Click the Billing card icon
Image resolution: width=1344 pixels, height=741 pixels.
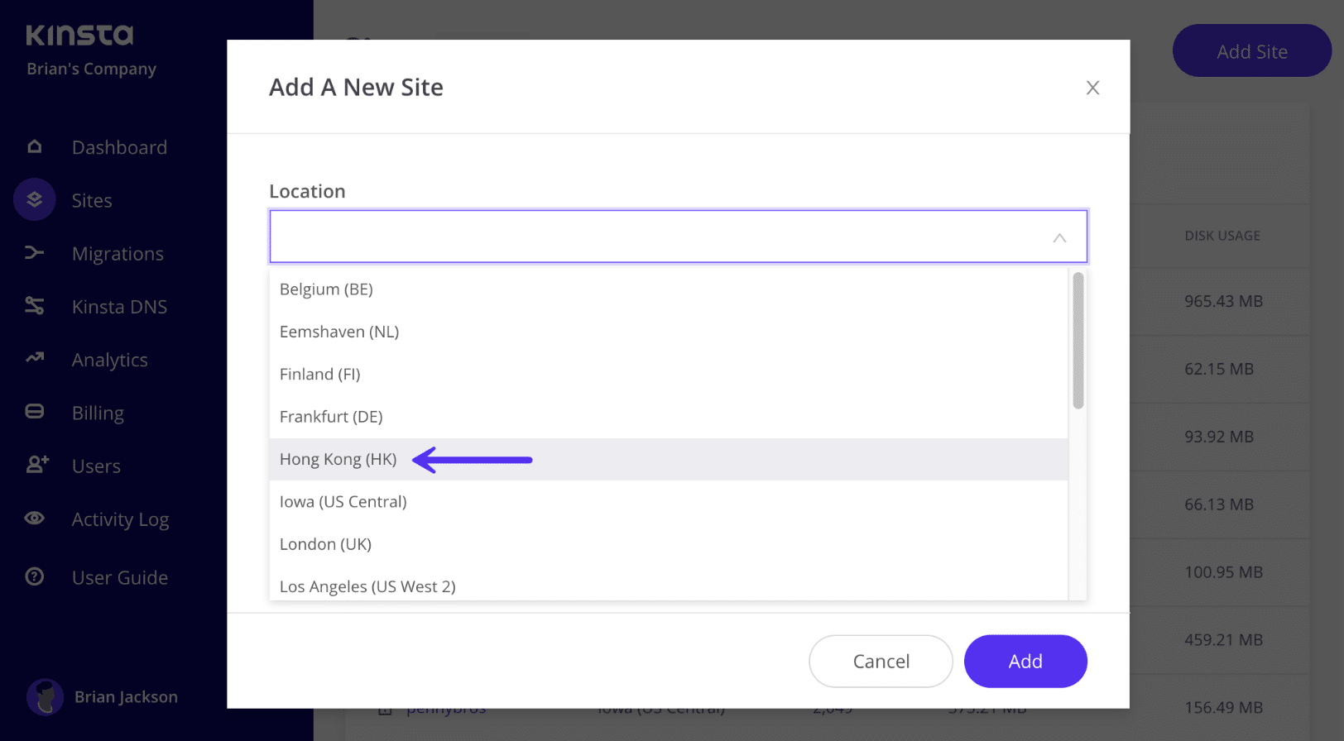point(34,412)
